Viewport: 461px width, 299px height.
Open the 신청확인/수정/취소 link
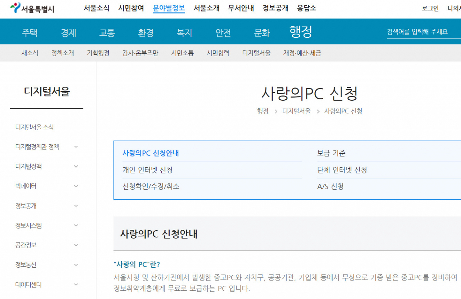coord(151,186)
